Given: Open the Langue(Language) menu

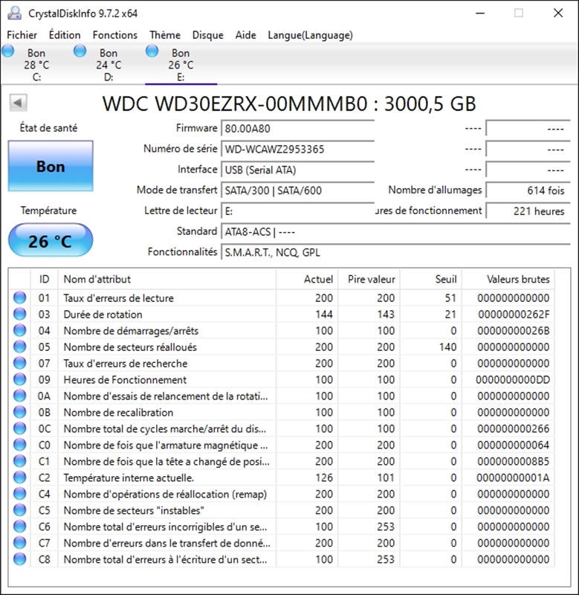Looking at the screenshot, I should pyautogui.click(x=310, y=35).
